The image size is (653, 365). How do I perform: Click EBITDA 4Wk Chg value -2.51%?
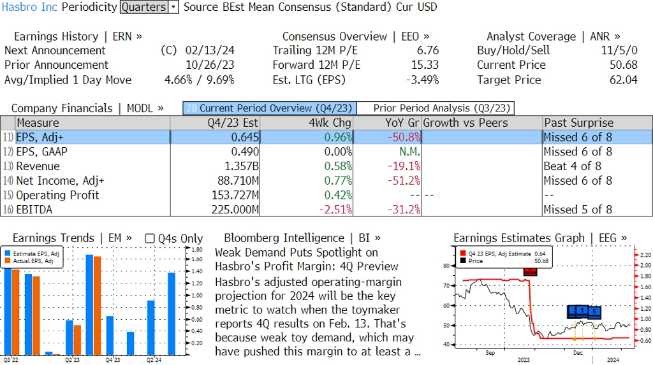[x=335, y=210]
